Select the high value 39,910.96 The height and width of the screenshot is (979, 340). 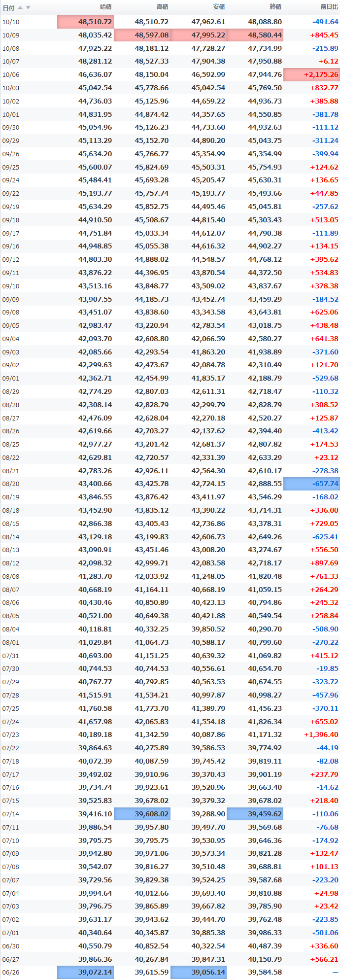tap(152, 774)
